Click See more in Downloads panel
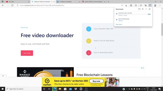The width and height of the screenshot is (163, 91). pos(119,25)
